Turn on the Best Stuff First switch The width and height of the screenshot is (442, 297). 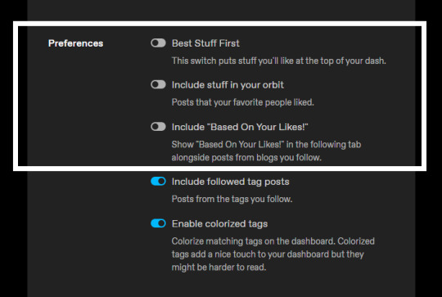click(158, 43)
